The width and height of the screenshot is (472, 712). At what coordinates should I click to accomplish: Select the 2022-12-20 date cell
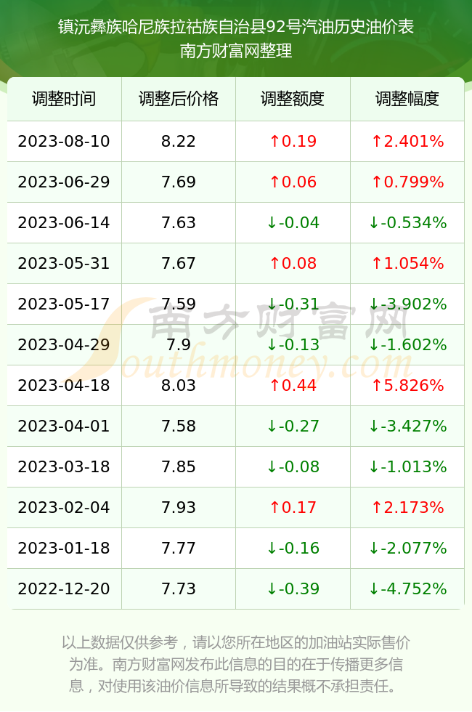click(x=64, y=588)
